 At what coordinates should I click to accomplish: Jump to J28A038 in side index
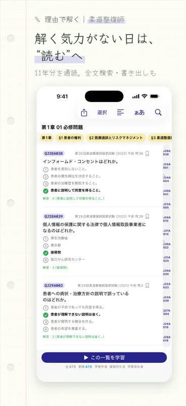click(167, 153)
